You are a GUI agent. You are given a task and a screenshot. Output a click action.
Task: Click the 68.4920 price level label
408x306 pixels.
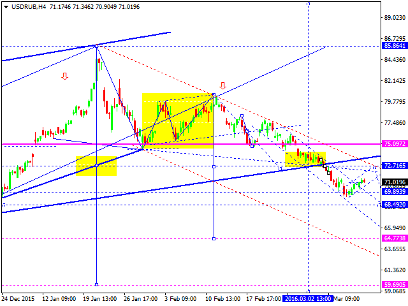coord(395,205)
